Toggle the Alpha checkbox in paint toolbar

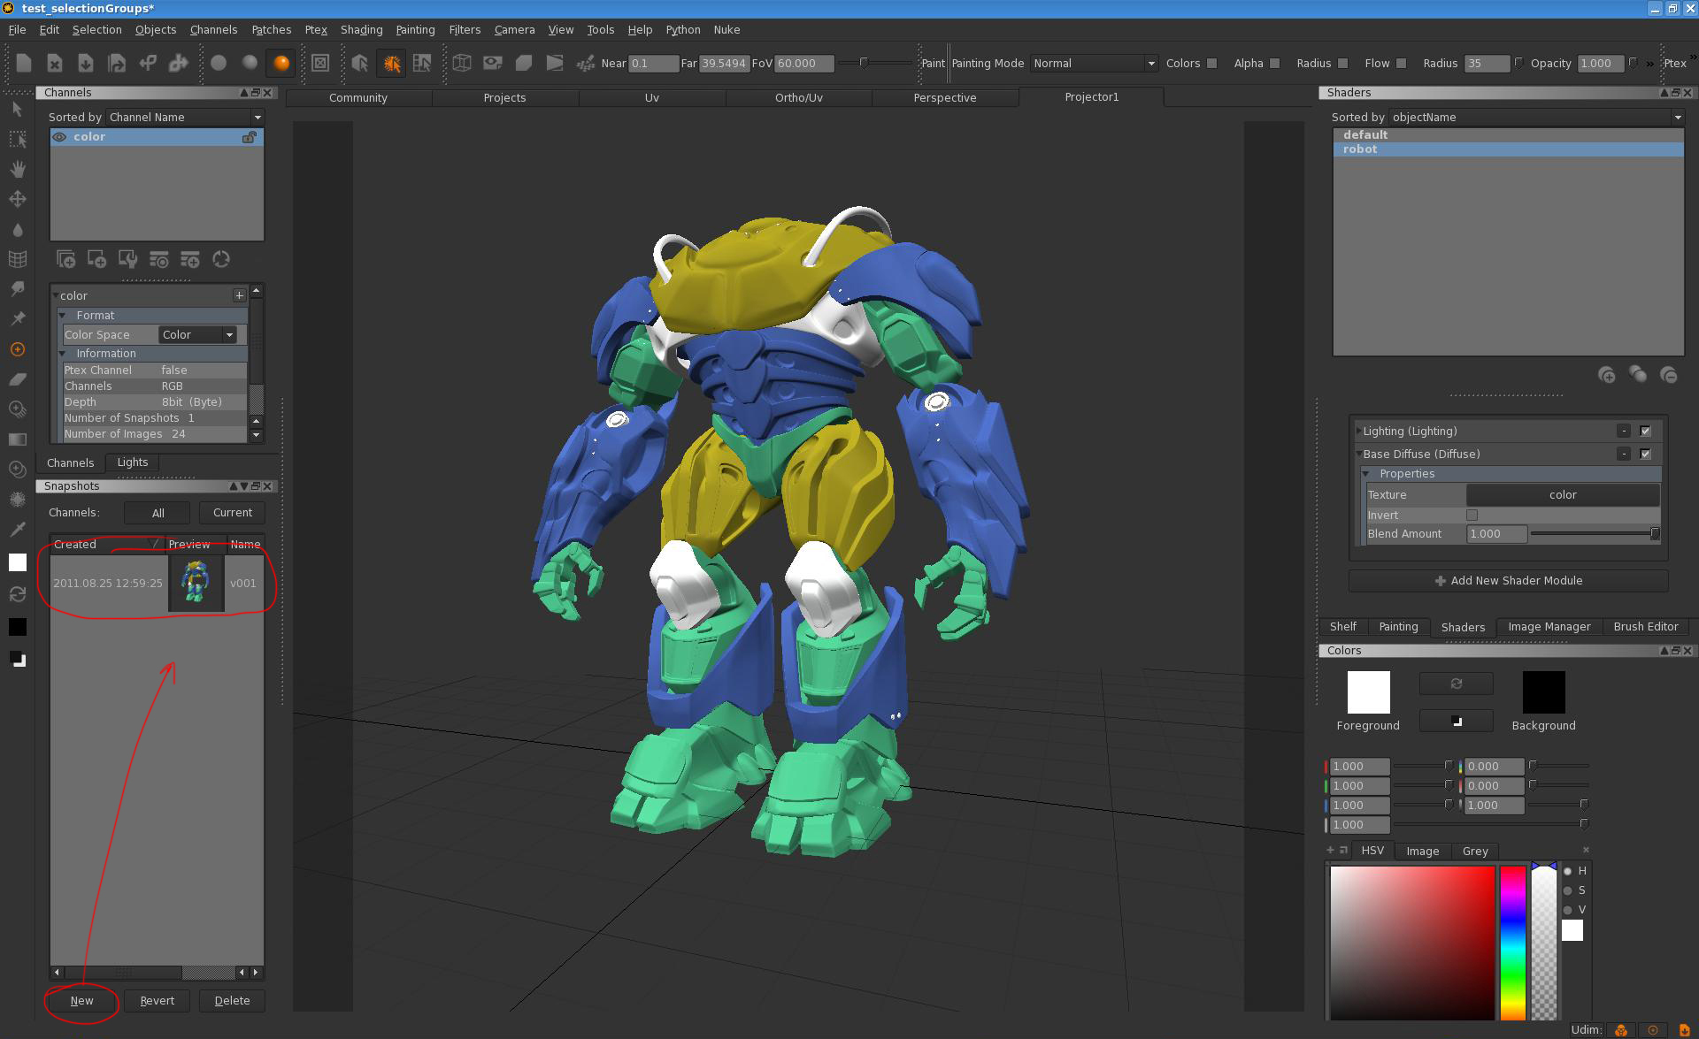click(1274, 64)
